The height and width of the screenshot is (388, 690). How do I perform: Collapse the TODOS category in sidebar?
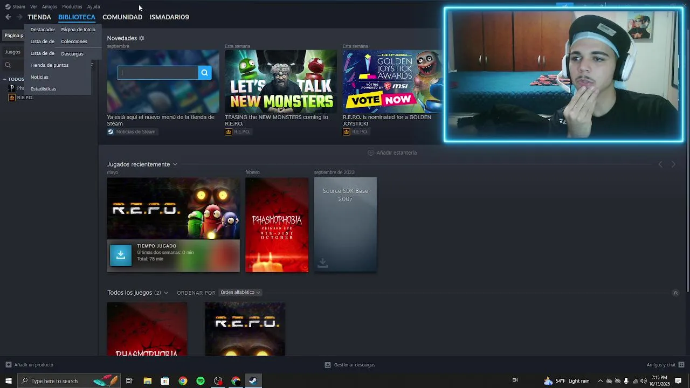tap(5, 79)
